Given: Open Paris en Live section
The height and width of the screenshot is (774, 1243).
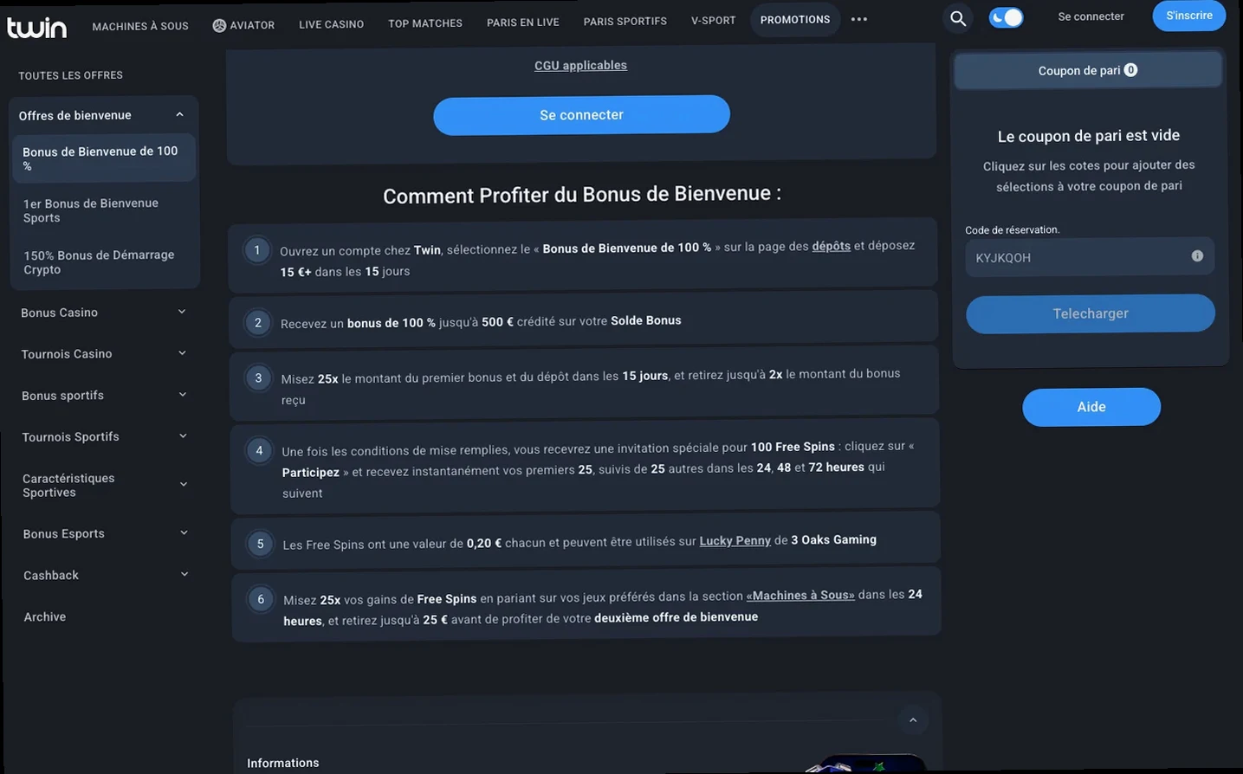Looking at the screenshot, I should [523, 23].
